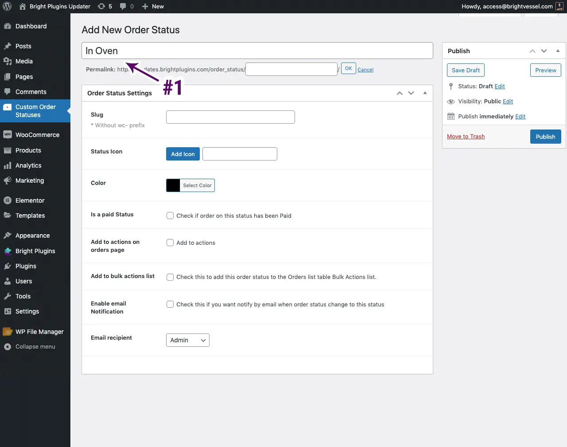This screenshot has width=567, height=447.
Task: Check 'Enable email Notification' option
Action: coord(170,304)
